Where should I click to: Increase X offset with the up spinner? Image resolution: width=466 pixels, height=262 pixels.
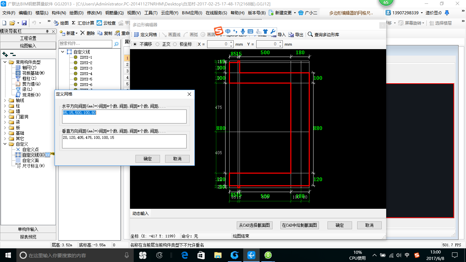[231, 43]
